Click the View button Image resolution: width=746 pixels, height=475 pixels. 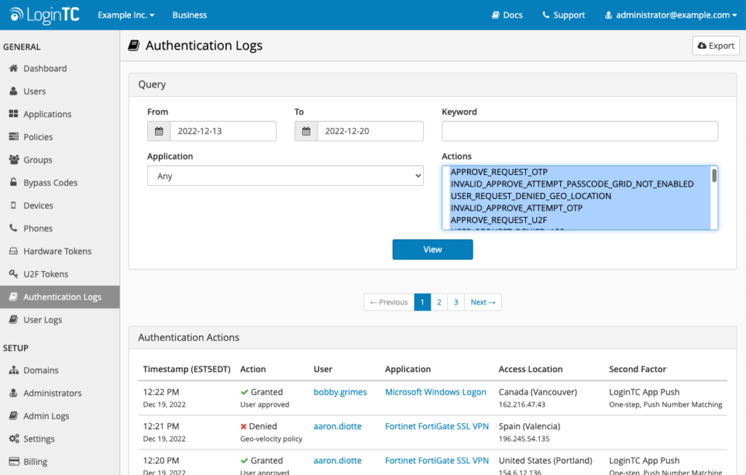point(433,249)
